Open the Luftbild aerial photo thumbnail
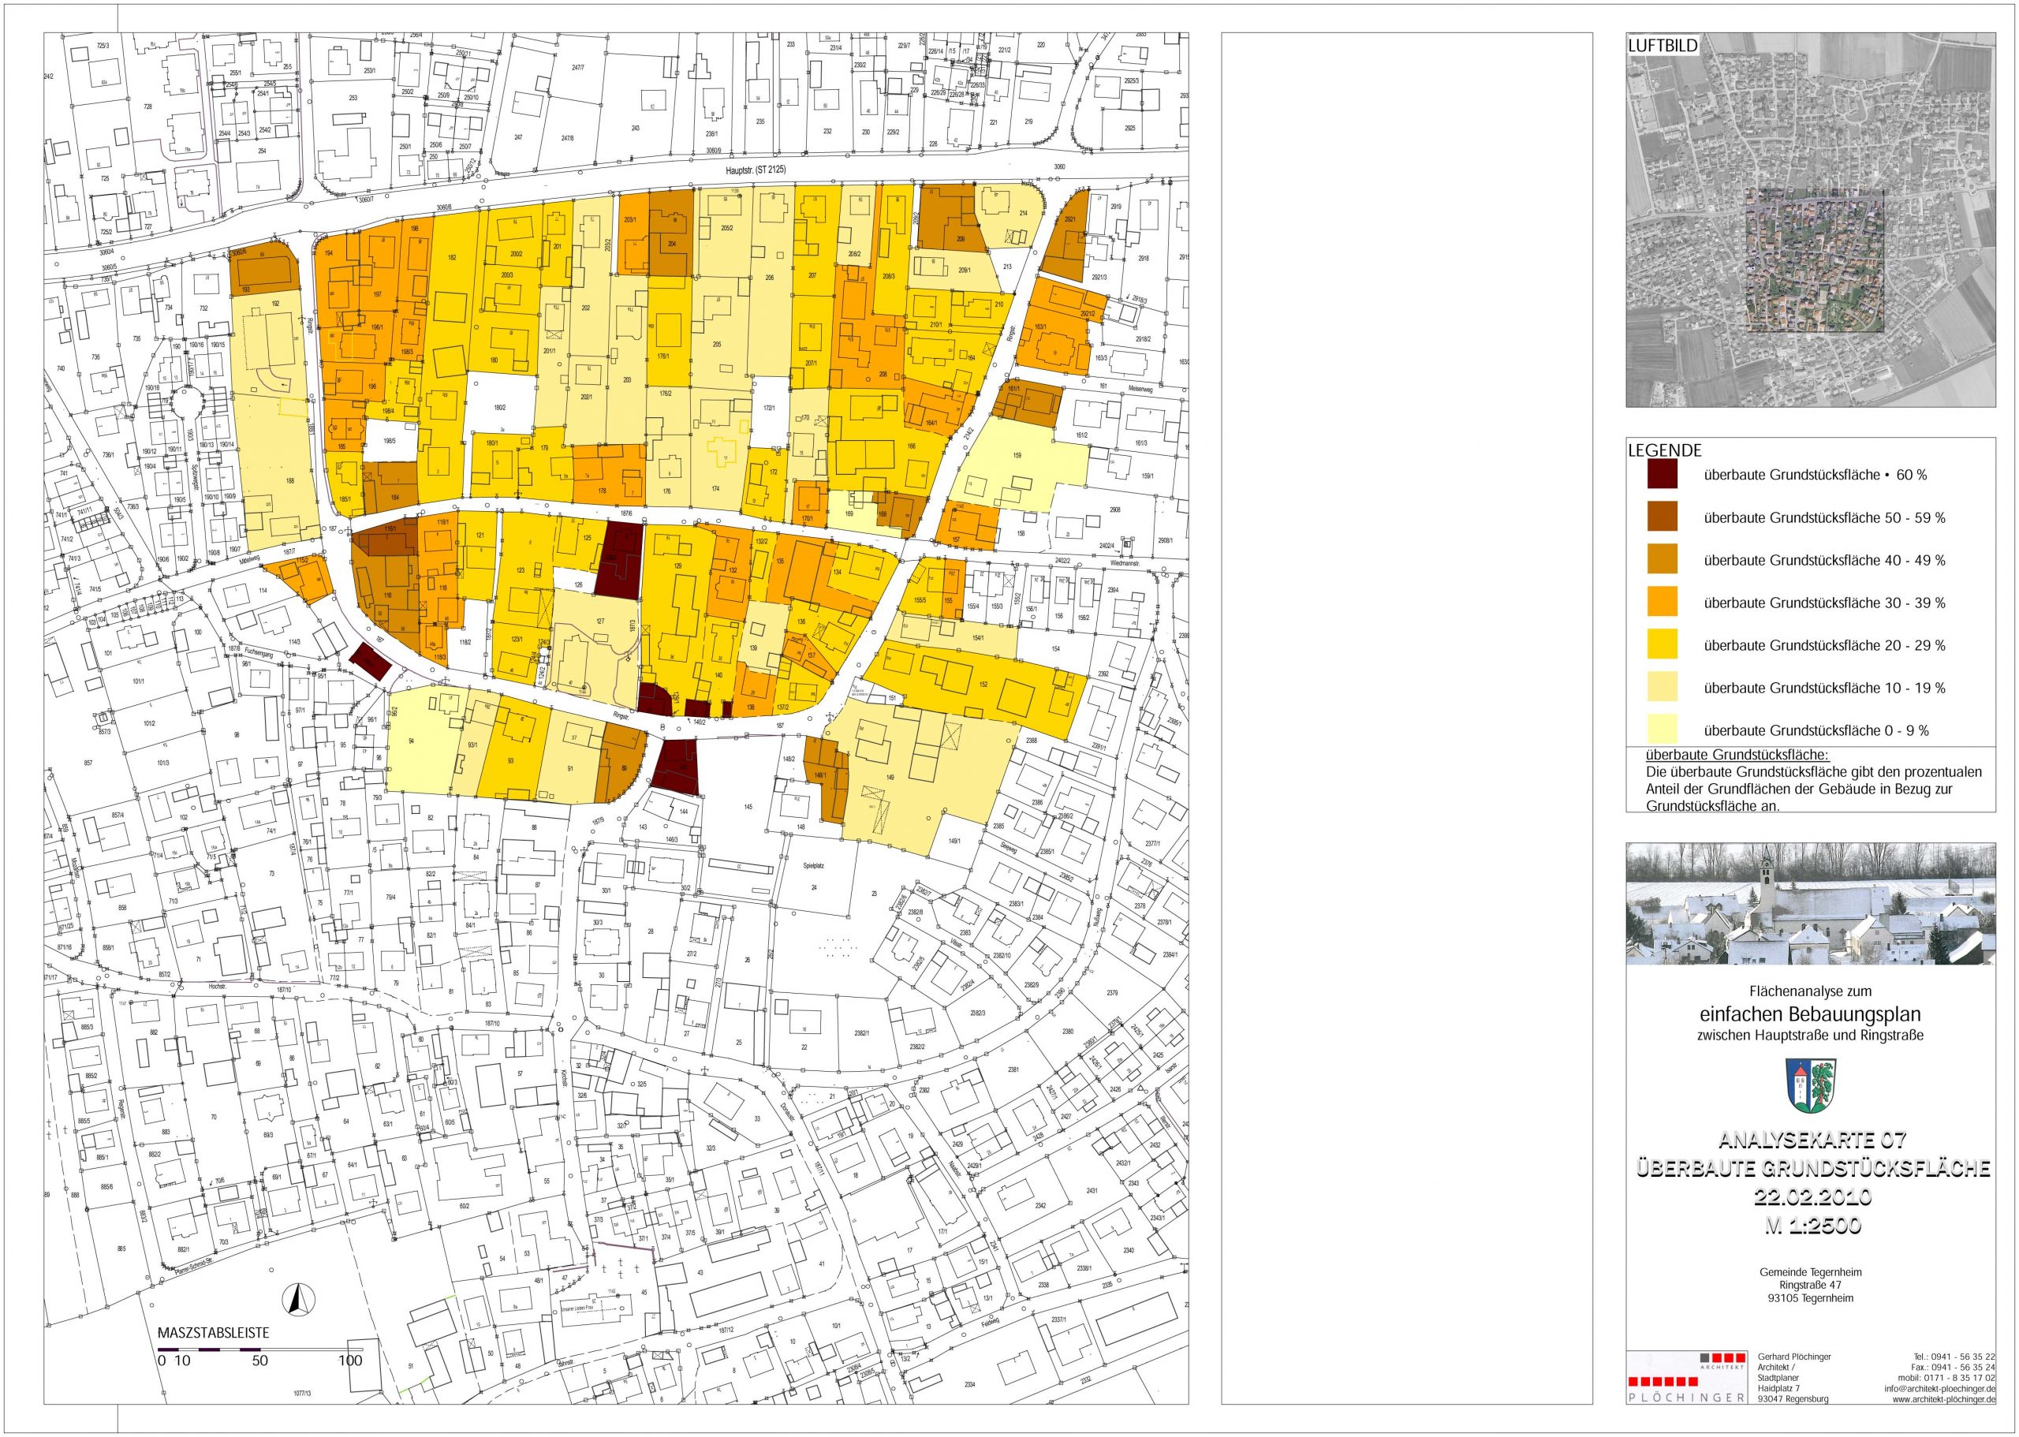Image resolution: width=2019 pixels, height=1437 pixels. tap(1810, 221)
